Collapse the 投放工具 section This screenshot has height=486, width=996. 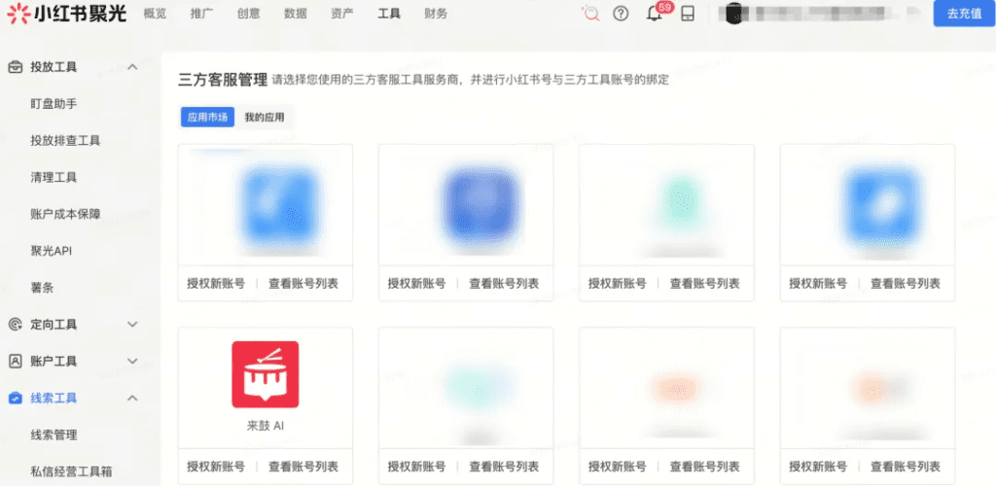pyautogui.click(x=133, y=67)
